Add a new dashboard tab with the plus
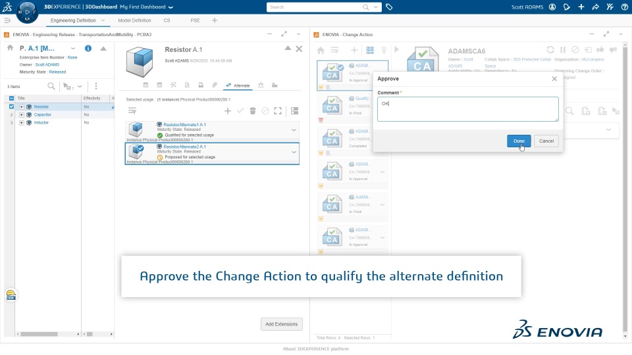This screenshot has height=355, width=632. [x=215, y=20]
